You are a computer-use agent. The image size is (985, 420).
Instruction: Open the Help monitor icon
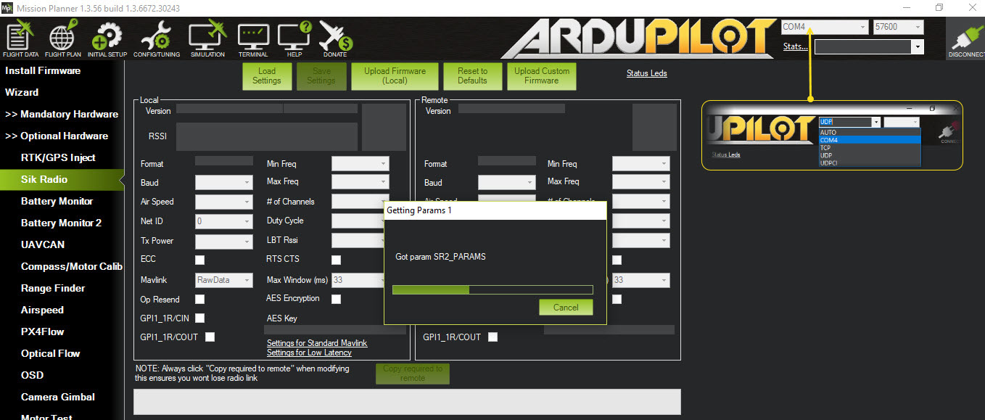pyautogui.click(x=294, y=38)
